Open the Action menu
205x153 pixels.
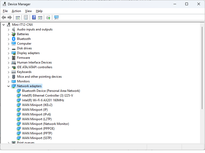pos(16,11)
